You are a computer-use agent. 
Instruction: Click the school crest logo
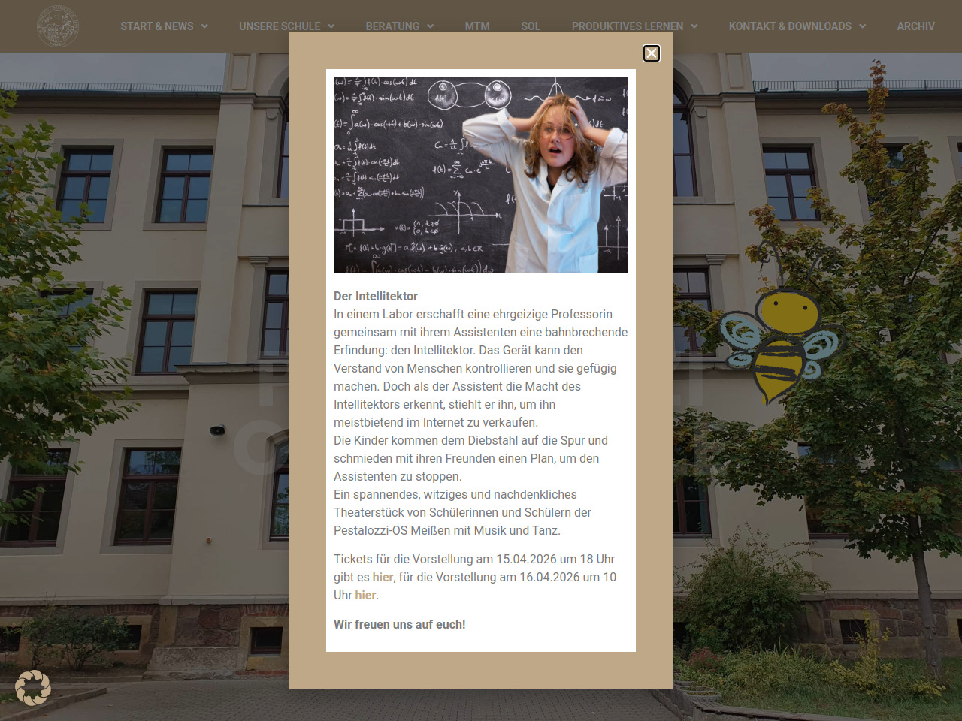coord(58,26)
